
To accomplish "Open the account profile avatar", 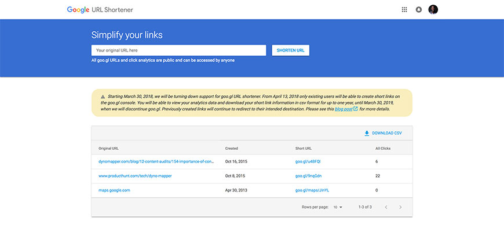I will click(x=433, y=10).
